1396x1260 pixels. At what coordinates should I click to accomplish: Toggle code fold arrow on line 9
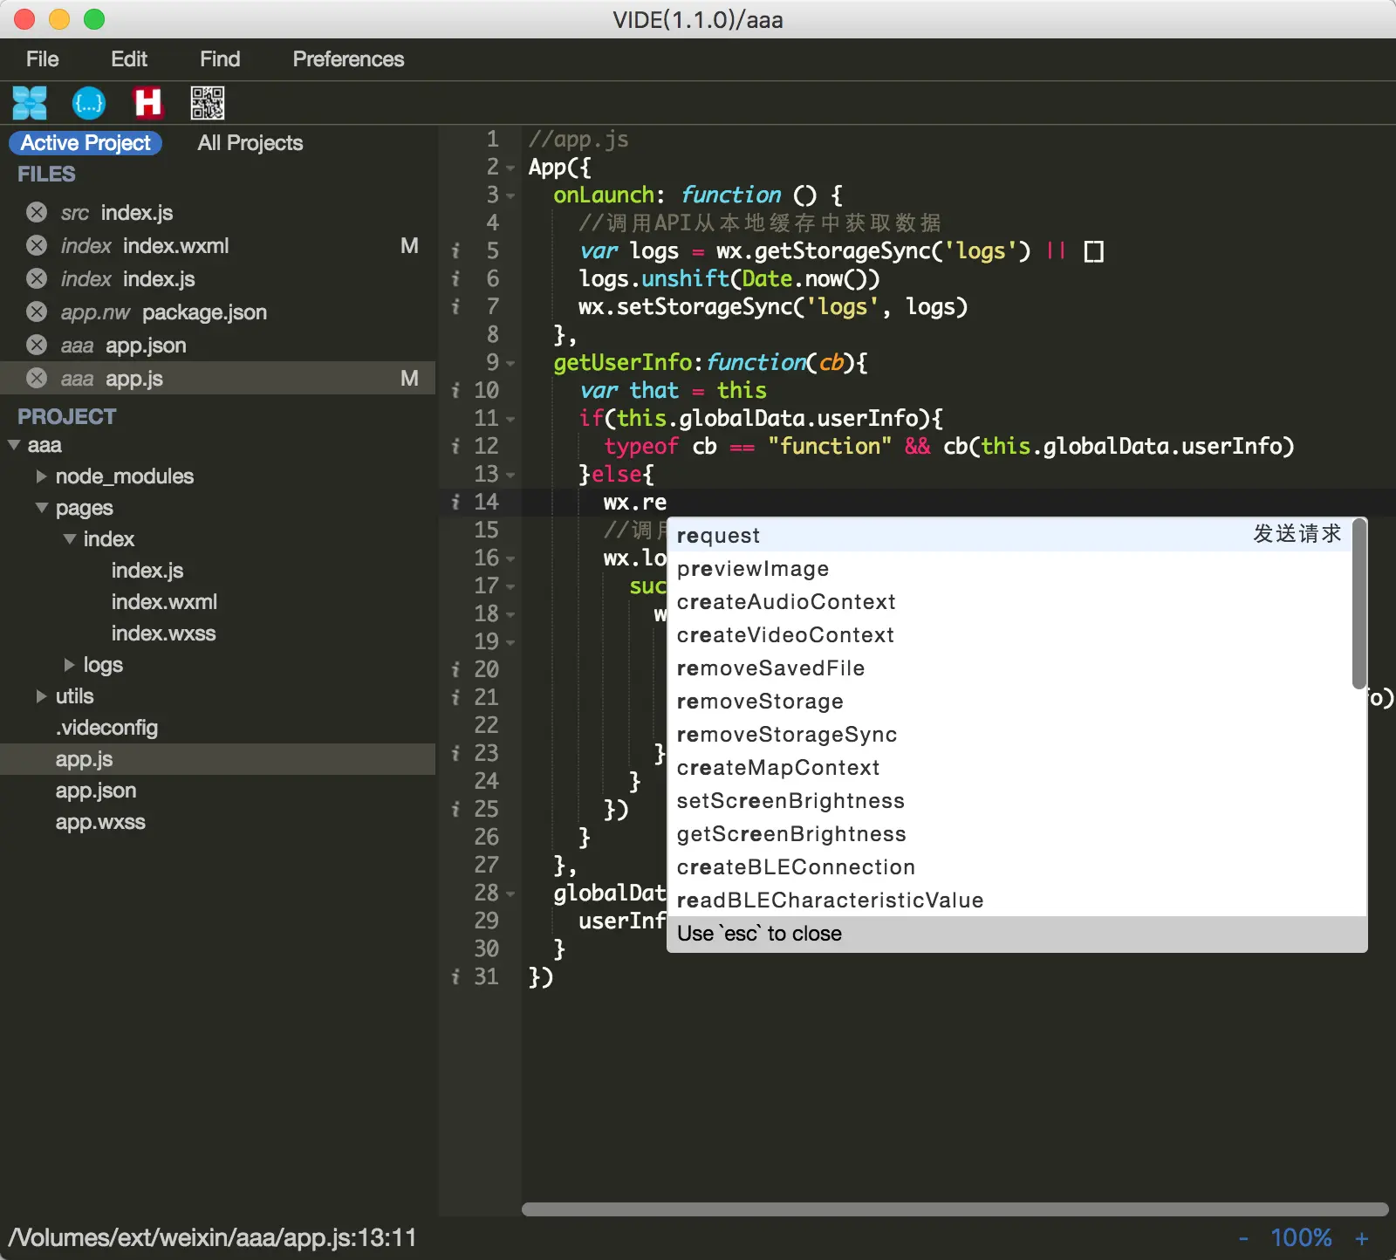pos(510,363)
